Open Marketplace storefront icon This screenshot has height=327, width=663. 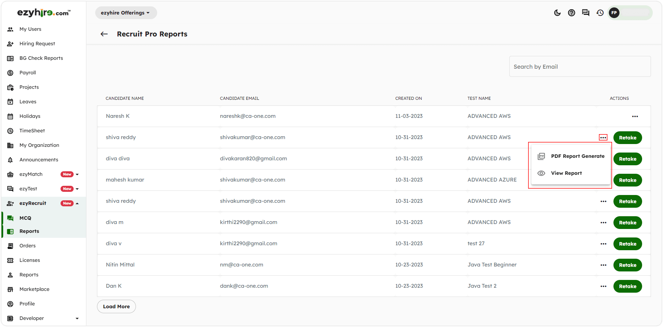tap(10, 289)
